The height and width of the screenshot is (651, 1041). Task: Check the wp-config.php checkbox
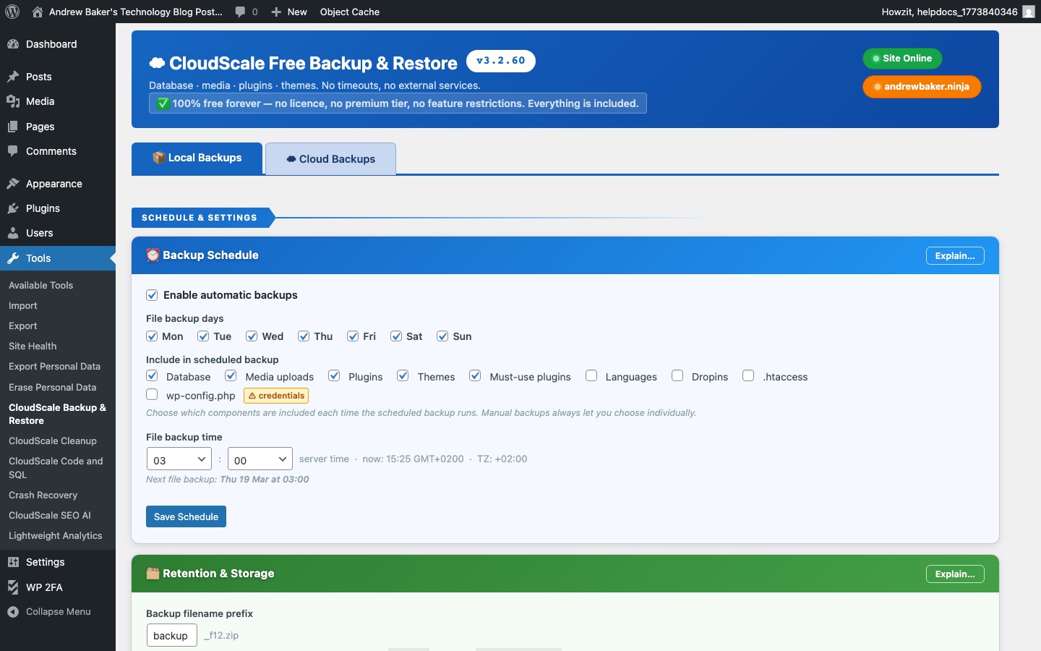tap(152, 395)
